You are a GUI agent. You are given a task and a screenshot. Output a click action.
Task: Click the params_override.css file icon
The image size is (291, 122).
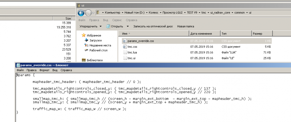pos(125,41)
